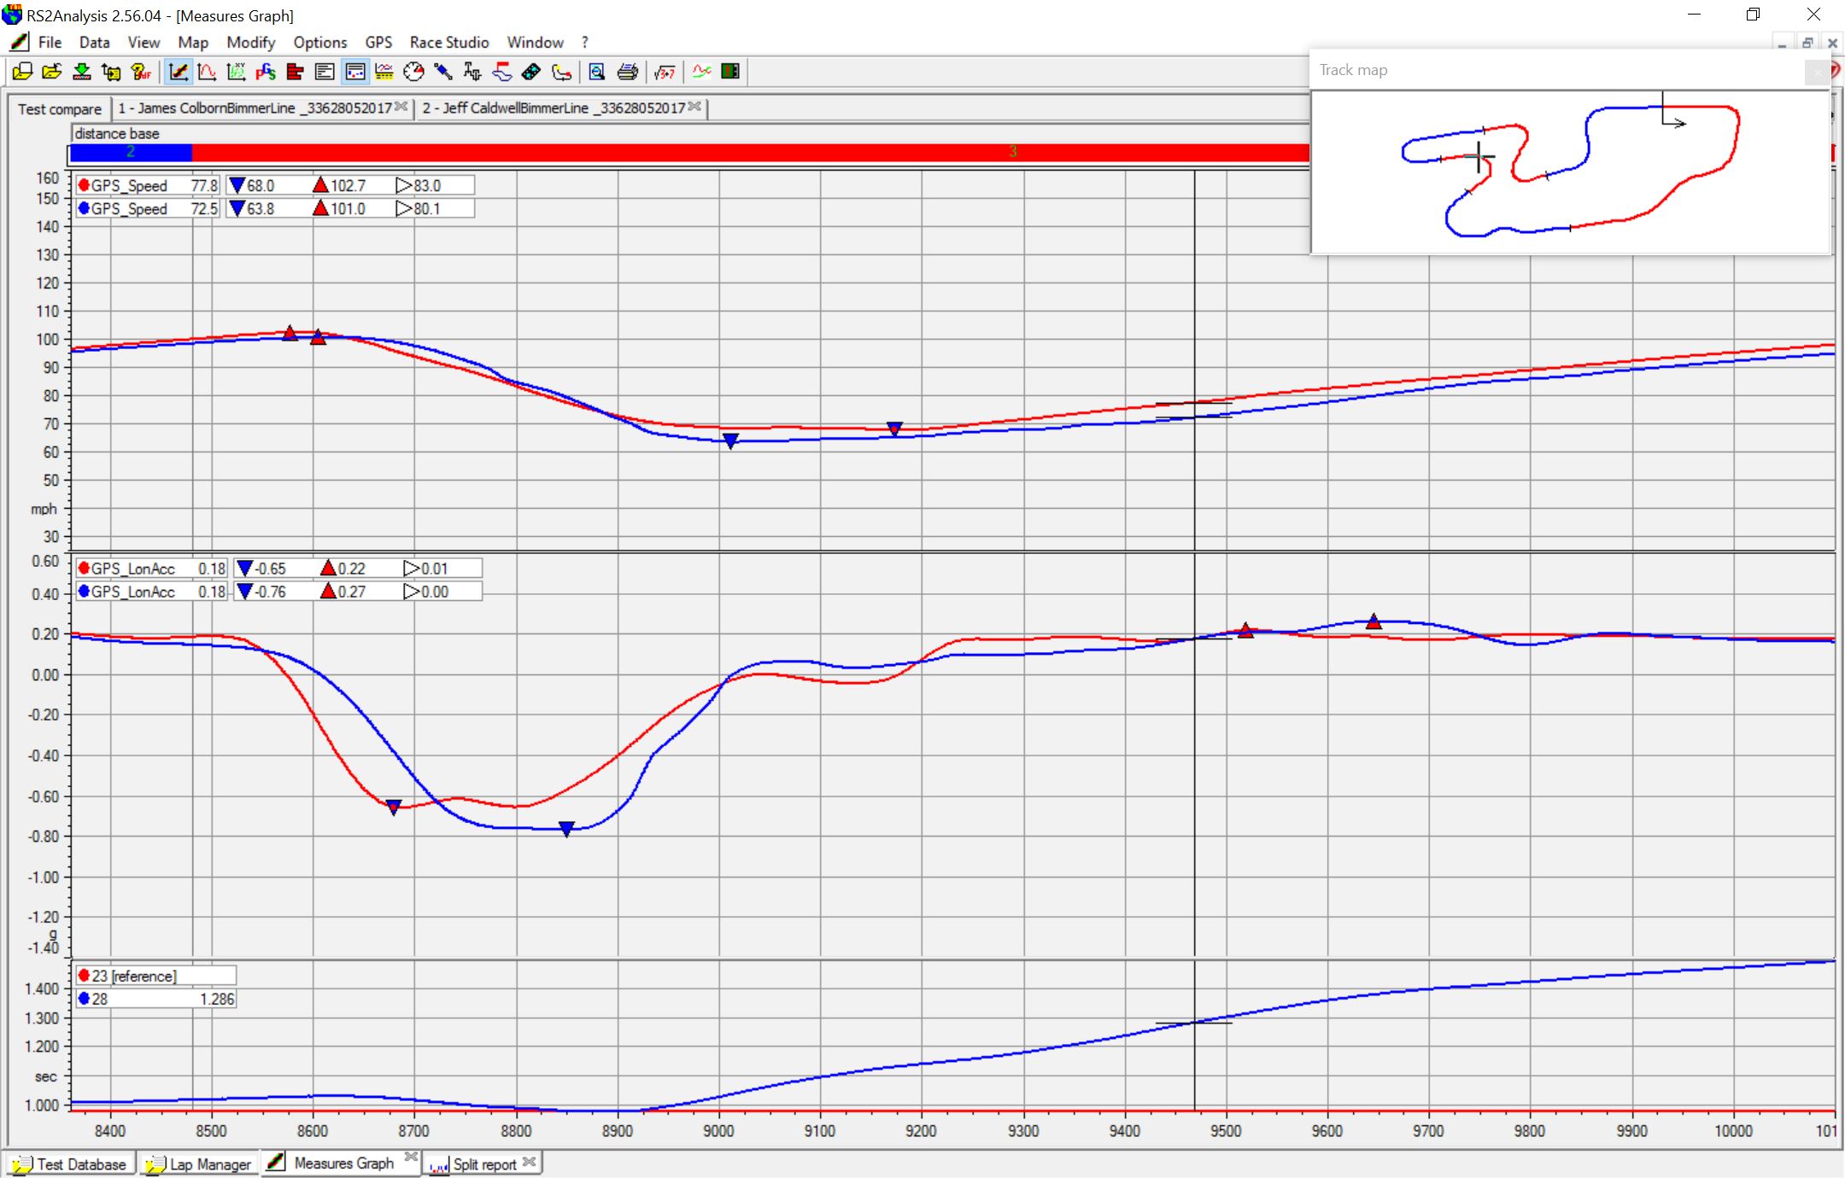
Task: Close the Jeff Caldwell test tab
Action: coord(694,107)
